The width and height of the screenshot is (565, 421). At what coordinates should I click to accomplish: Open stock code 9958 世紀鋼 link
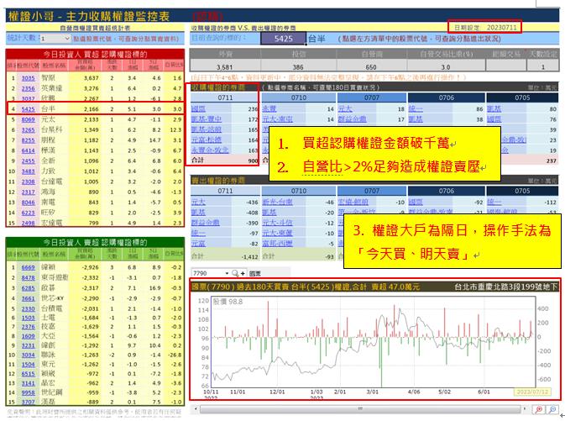[28, 392]
